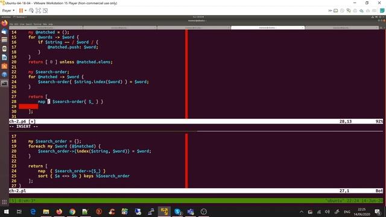Open Skype from the taskbar

tap(178, 212)
